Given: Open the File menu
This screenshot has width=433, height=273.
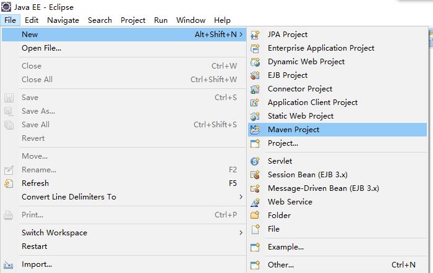Looking at the screenshot, I should (11, 20).
